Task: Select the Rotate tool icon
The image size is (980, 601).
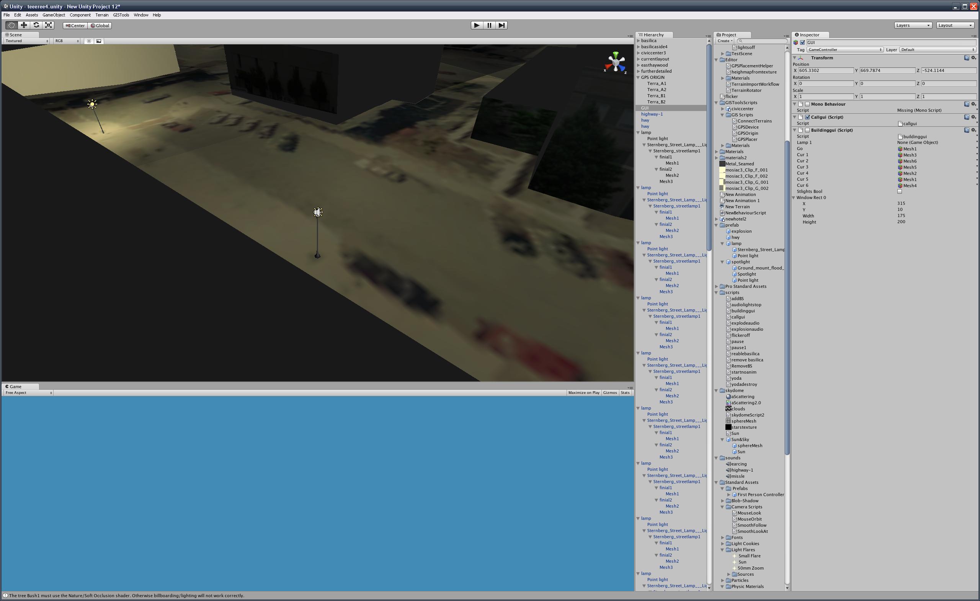Action: (x=36, y=25)
